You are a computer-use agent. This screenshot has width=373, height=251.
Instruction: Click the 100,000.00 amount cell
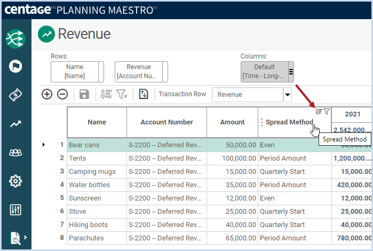232,158
